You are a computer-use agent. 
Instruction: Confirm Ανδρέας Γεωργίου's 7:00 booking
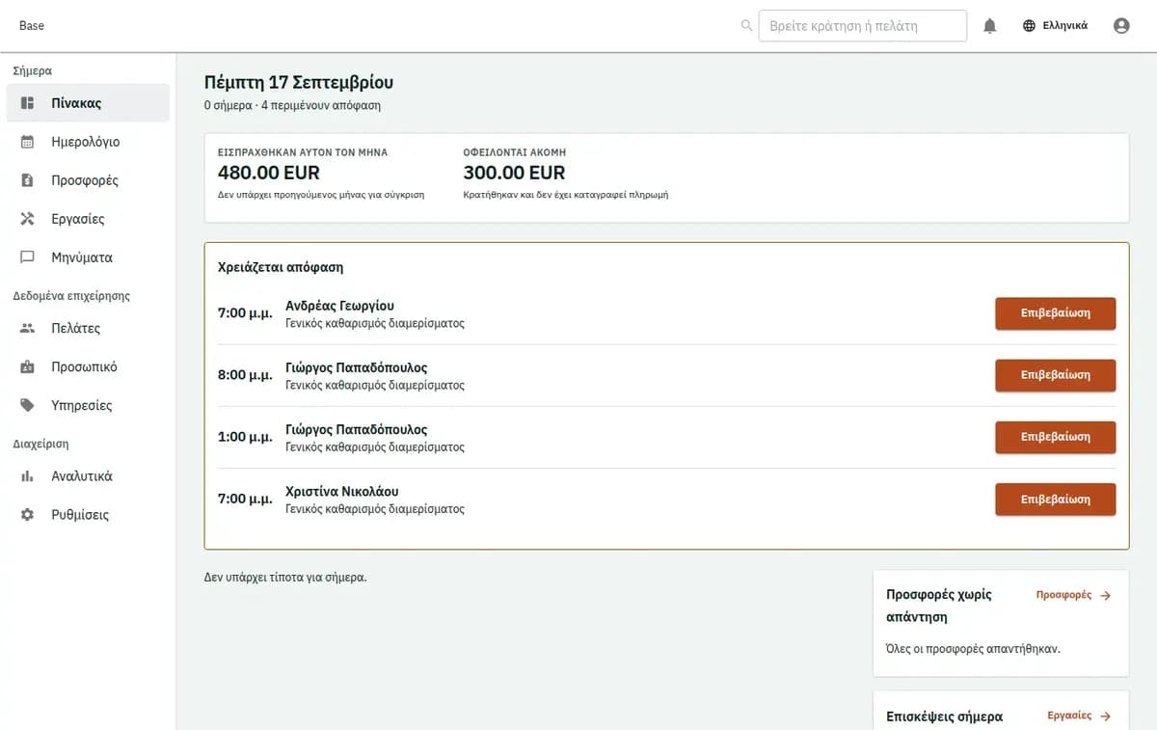tap(1055, 313)
